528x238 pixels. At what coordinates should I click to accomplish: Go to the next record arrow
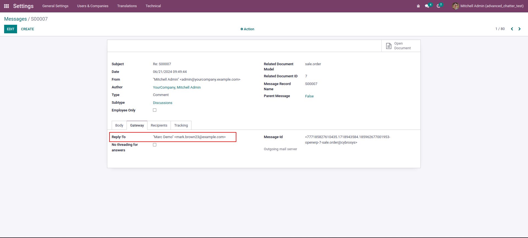point(519,29)
